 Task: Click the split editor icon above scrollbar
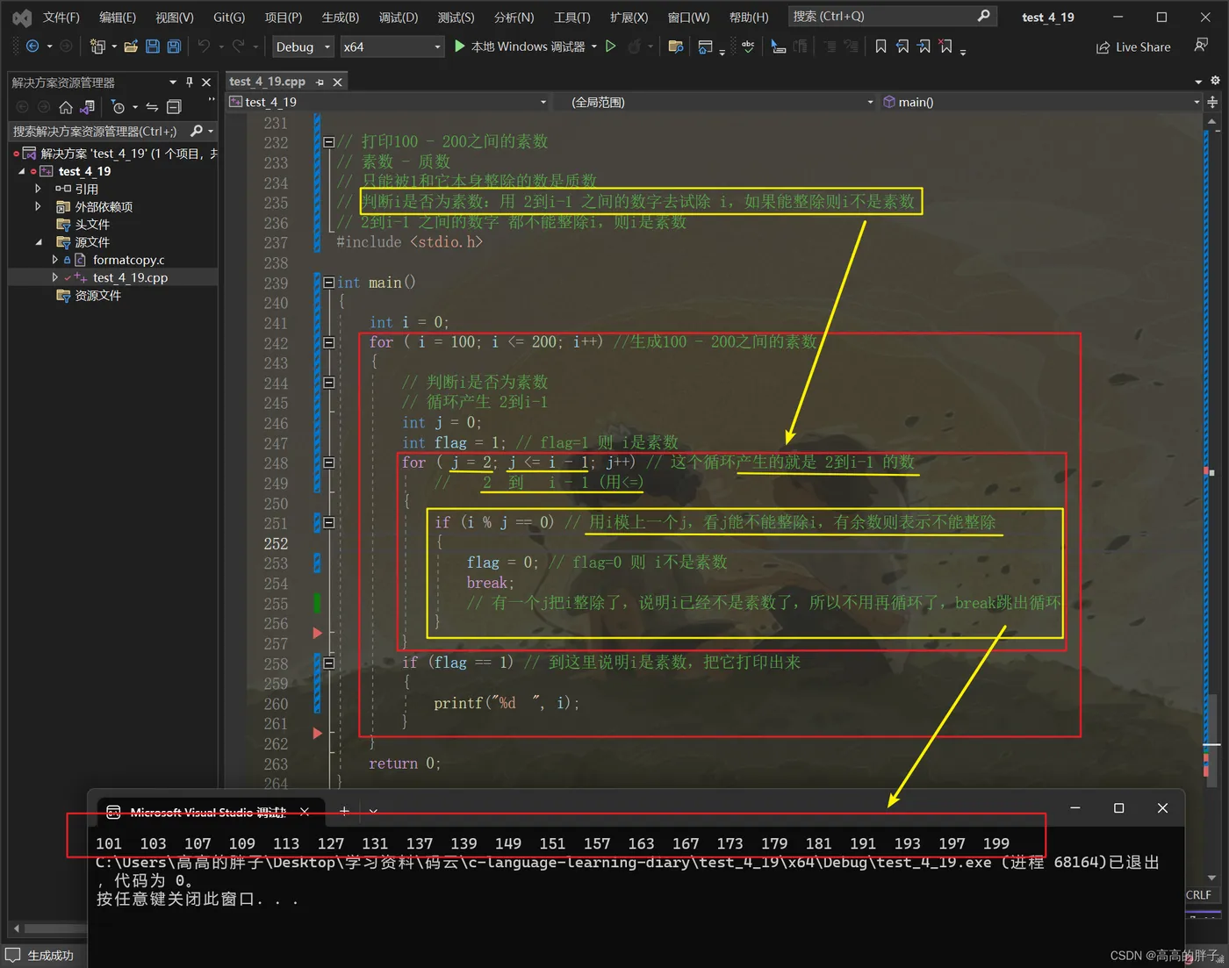click(x=1212, y=102)
